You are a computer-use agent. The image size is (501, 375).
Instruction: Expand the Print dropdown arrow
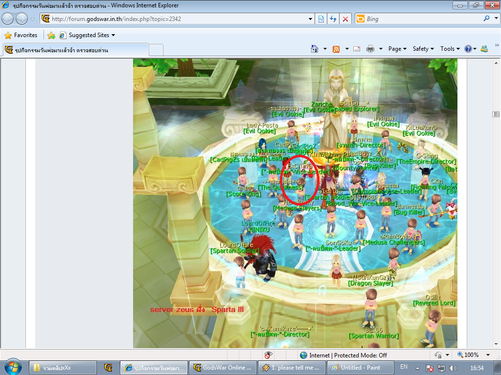point(381,49)
